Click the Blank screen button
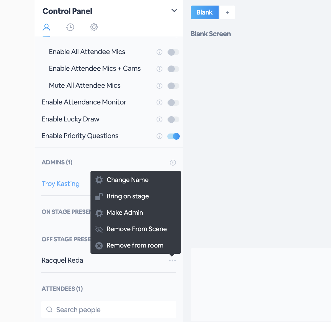The image size is (331, 322). tap(204, 12)
